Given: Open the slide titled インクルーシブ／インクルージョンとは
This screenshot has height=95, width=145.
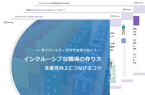Looking at the screenshot, I should 28,17.
